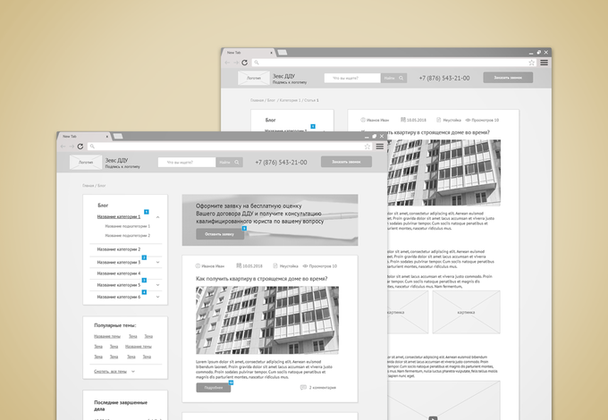Click the first Название темы tag under Популярные темы

pyautogui.click(x=107, y=336)
